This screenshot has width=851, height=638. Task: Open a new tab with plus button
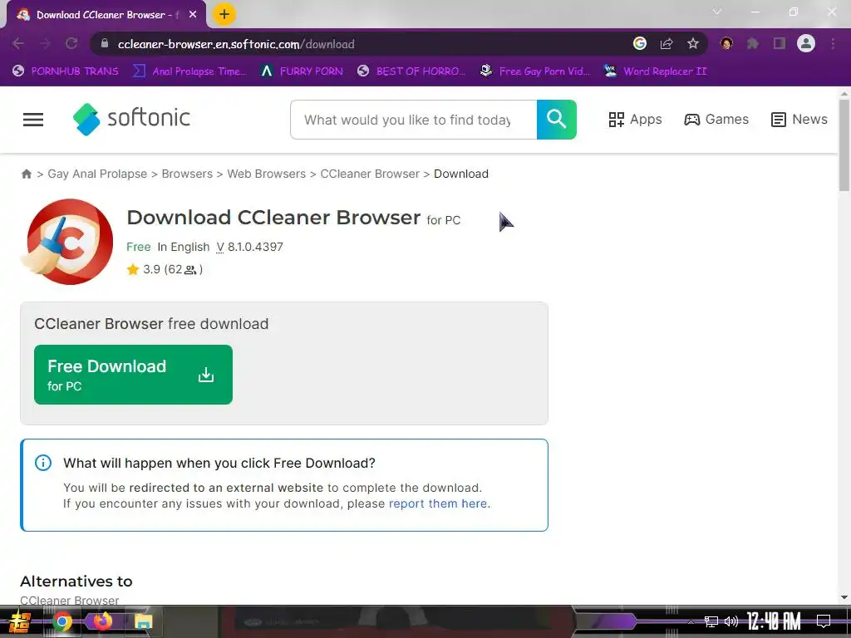pyautogui.click(x=224, y=14)
